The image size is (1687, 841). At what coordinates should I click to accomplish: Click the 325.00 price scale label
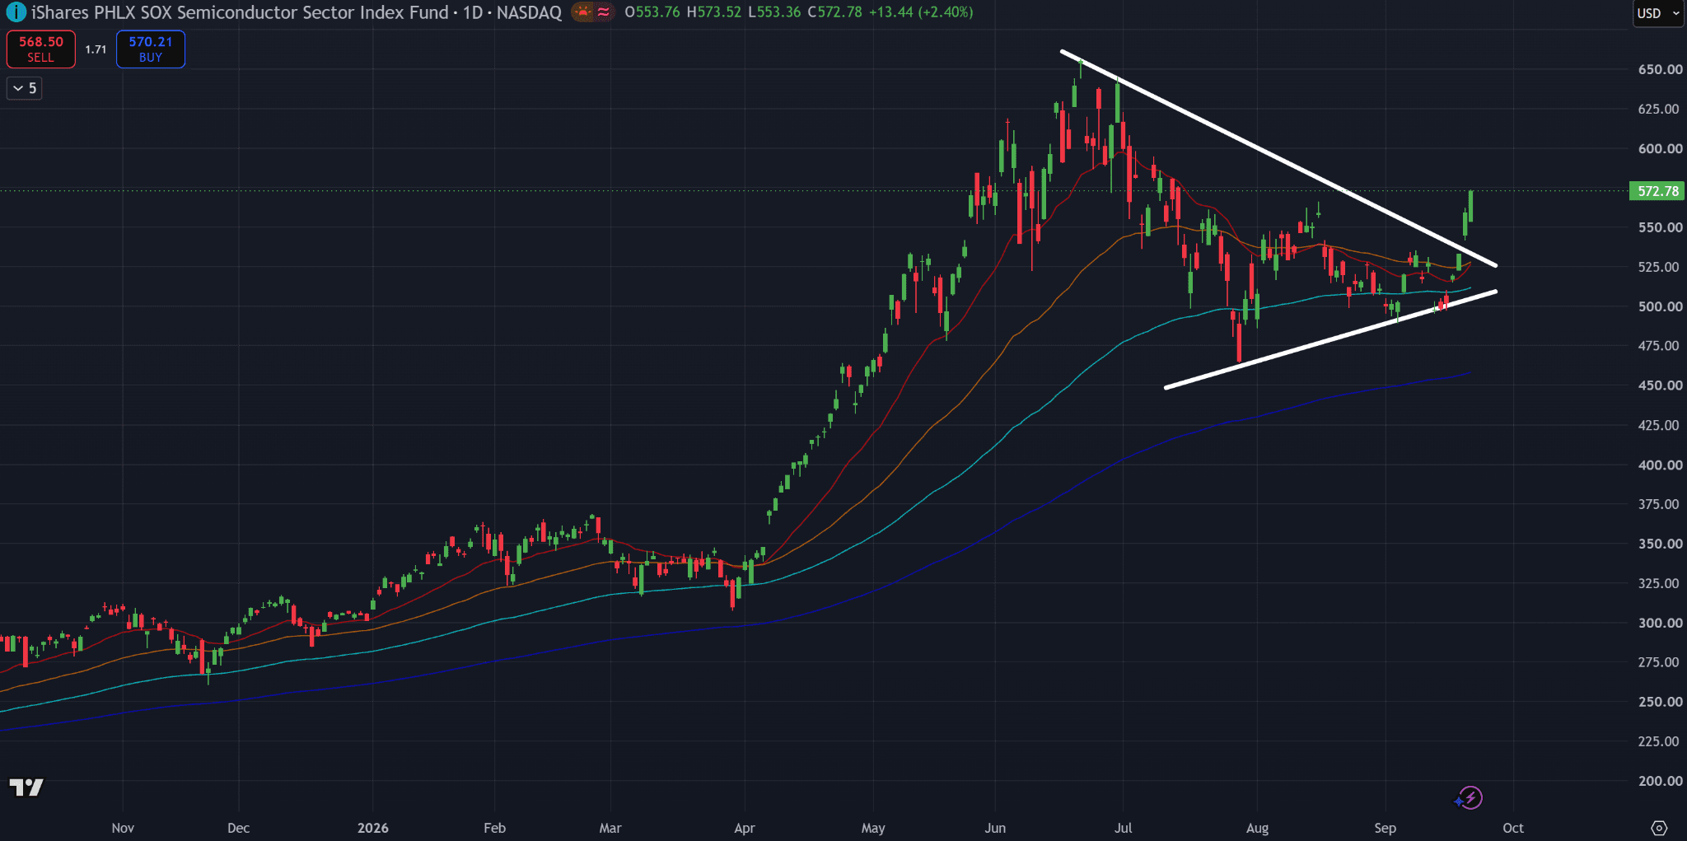click(x=1660, y=583)
